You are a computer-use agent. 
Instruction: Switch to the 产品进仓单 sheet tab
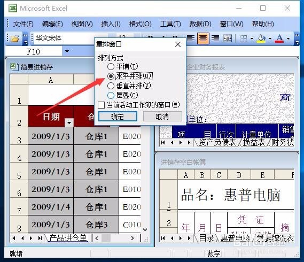coord(68,238)
